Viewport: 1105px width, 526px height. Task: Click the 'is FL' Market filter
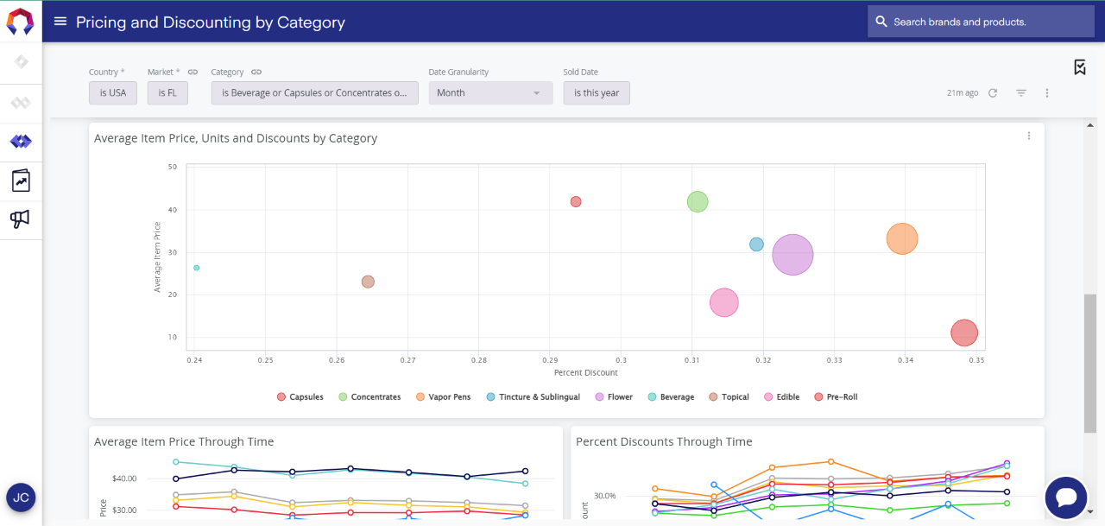click(x=167, y=93)
